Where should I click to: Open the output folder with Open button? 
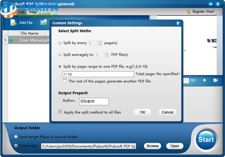(175, 146)
